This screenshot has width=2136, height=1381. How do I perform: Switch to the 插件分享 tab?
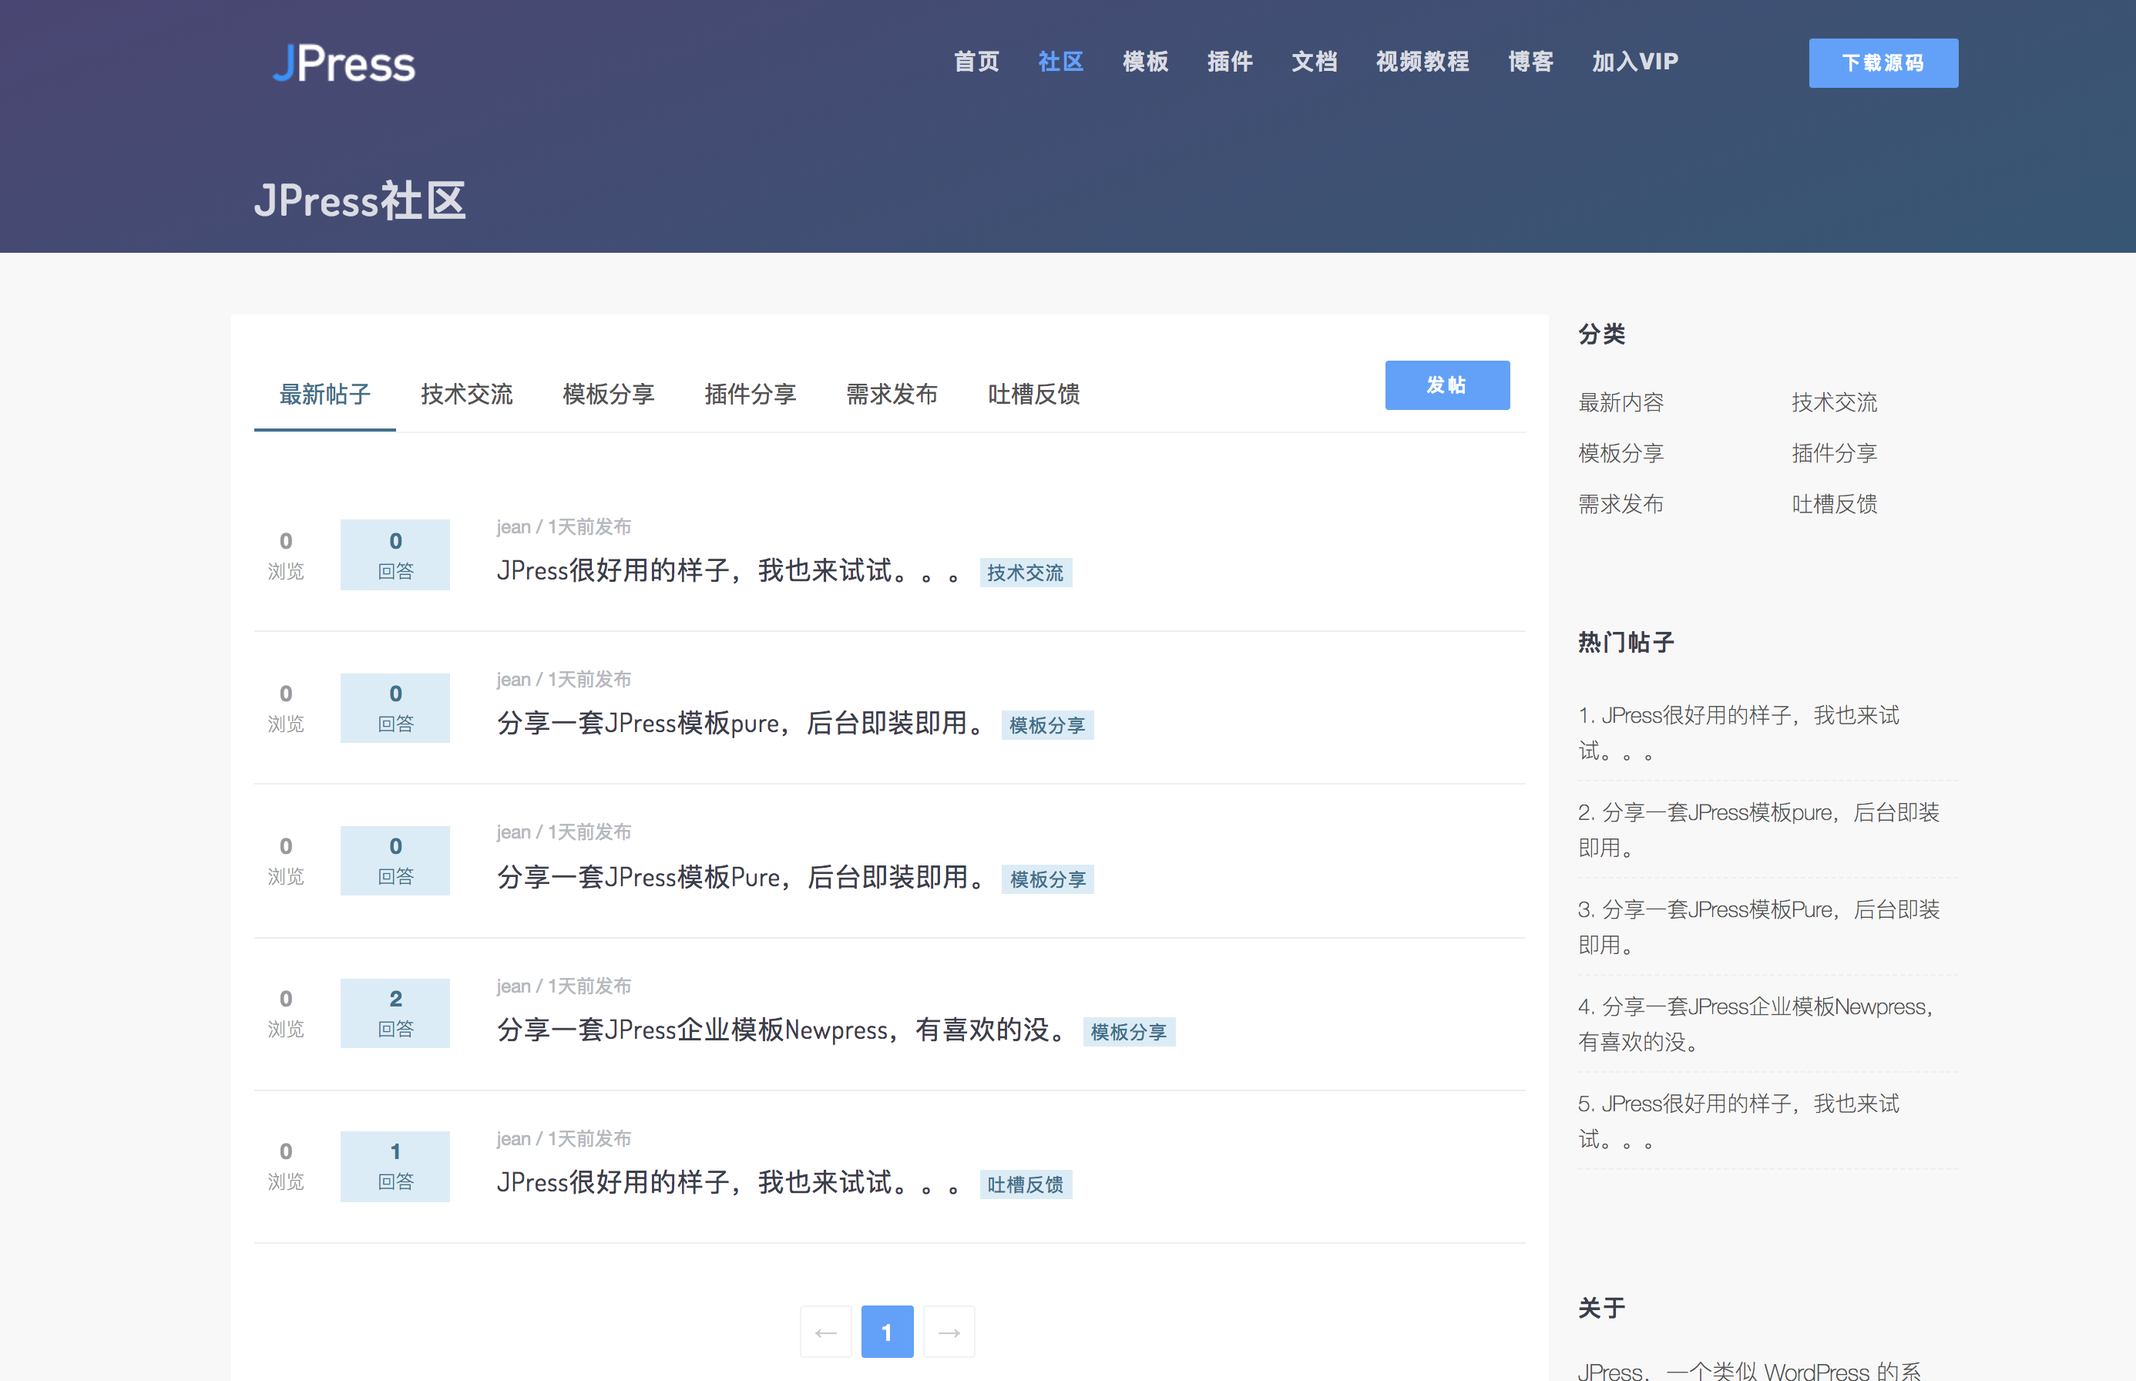[x=750, y=394]
